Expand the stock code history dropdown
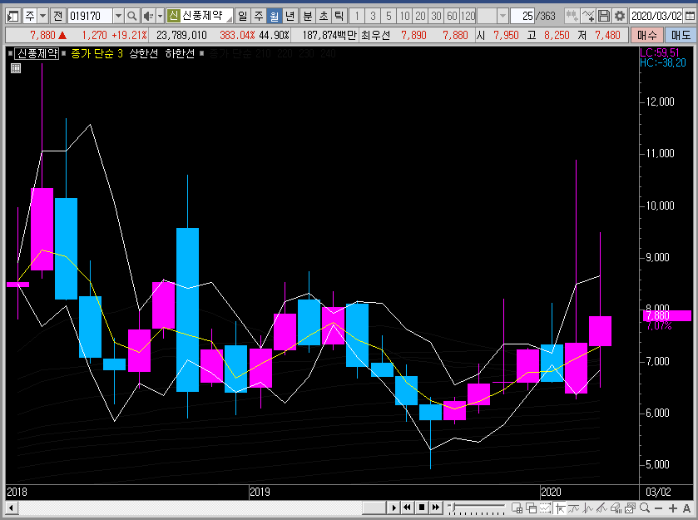 [118, 17]
